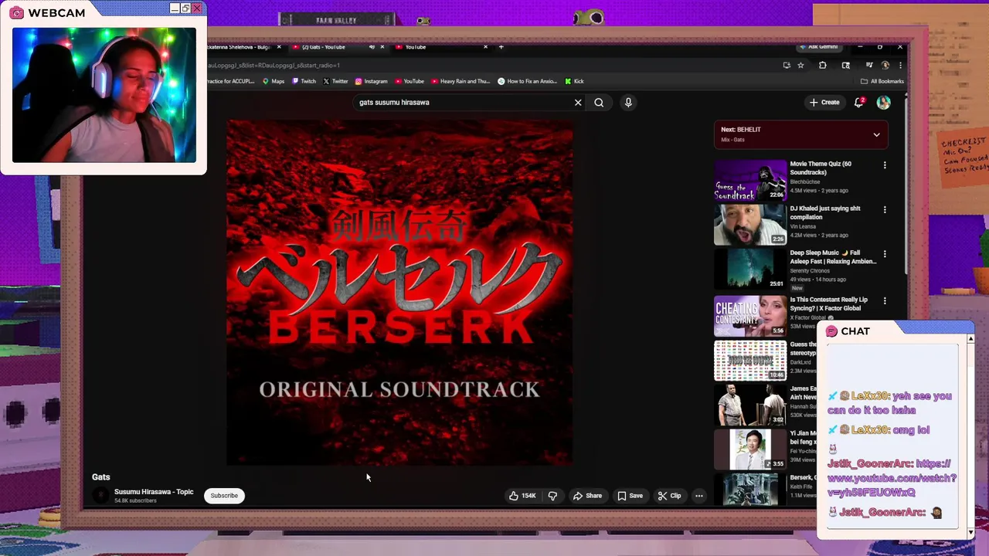The image size is (989, 556).
Task: Click the Berserk album cover video player
Action: (399, 293)
